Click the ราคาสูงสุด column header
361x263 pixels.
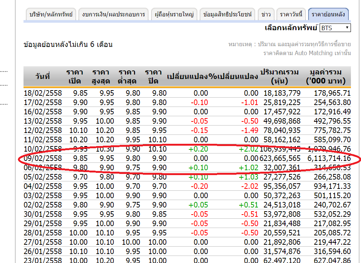click(x=100, y=77)
